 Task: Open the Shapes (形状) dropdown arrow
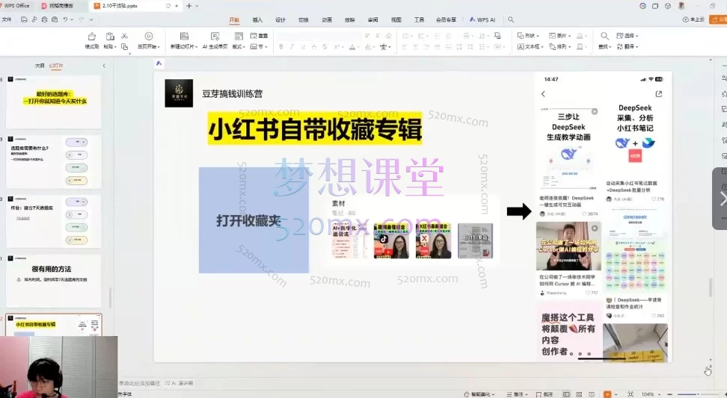point(538,36)
